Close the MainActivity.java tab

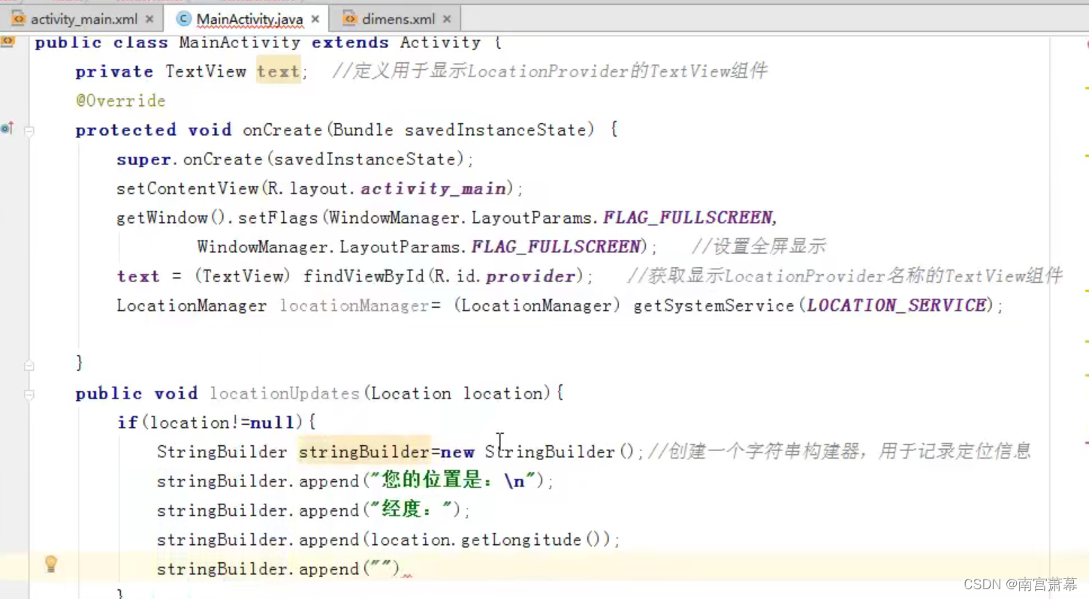click(x=315, y=20)
